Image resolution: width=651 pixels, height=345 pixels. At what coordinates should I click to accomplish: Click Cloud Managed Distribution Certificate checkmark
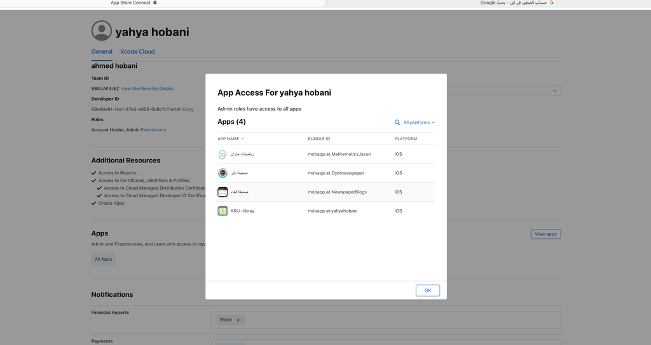(x=99, y=188)
